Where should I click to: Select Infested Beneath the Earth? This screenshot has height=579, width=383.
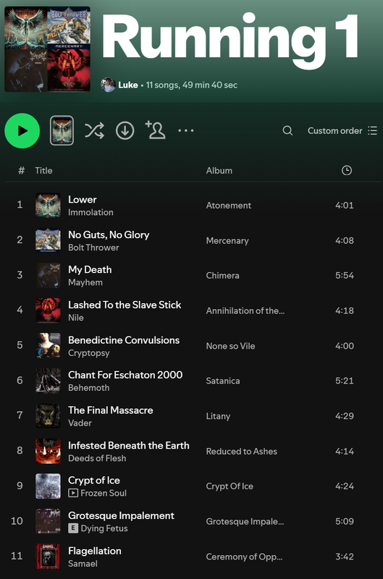pyautogui.click(x=129, y=445)
